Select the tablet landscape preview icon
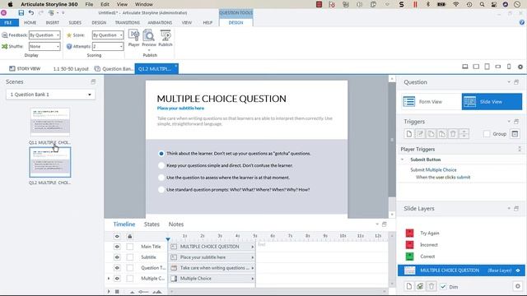This screenshot has width=527, height=296. point(476,67)
